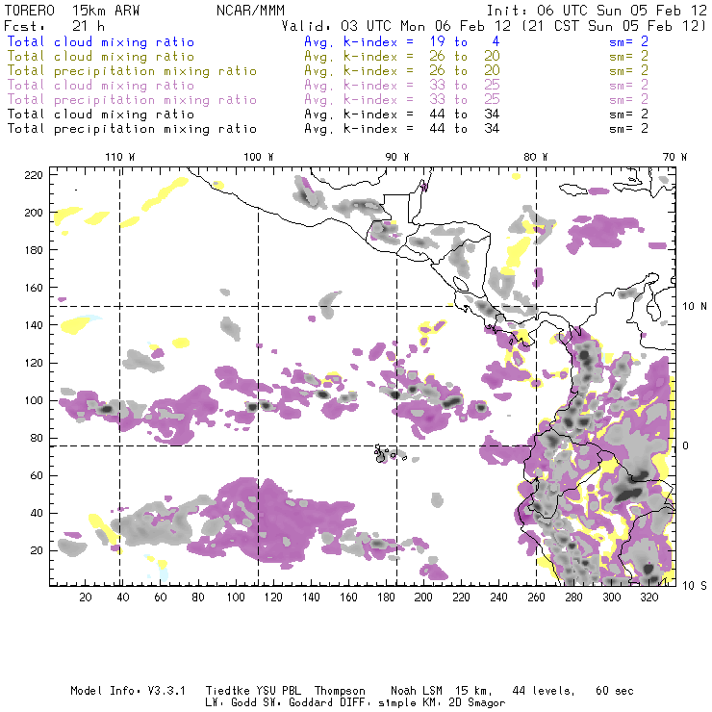Select olive 'Total precipitation mixing ratio' legend line
This screenshot has width=712, height=712.
(x=132, y=71)
